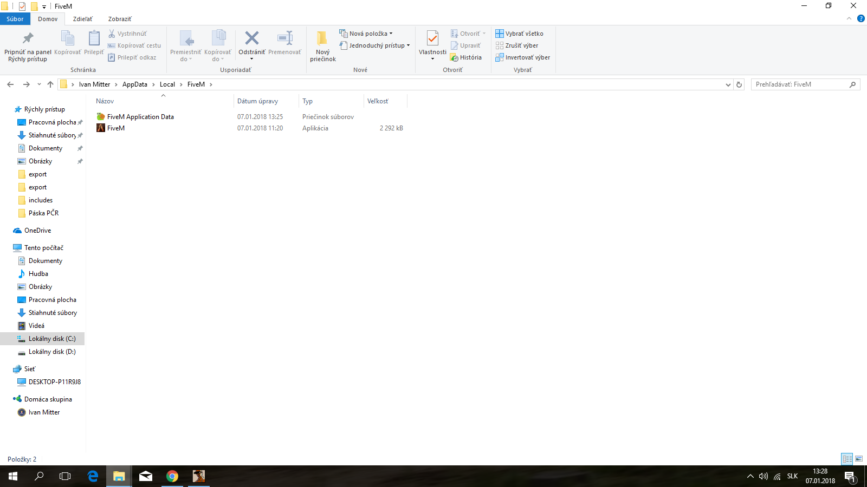Select DESKTOP-P11R9J8 under Sieť
This screenshot has height=487, width=867.
(x=54, y=382)
